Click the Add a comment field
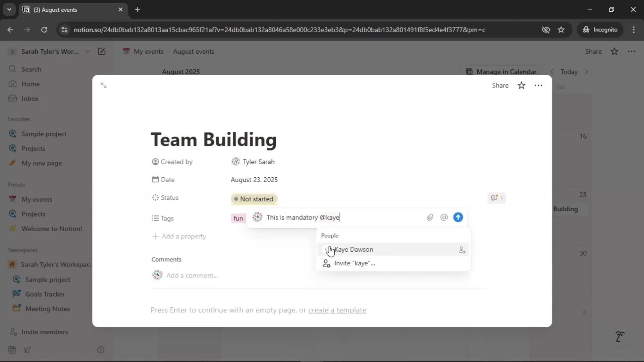 tap(192, 276)
